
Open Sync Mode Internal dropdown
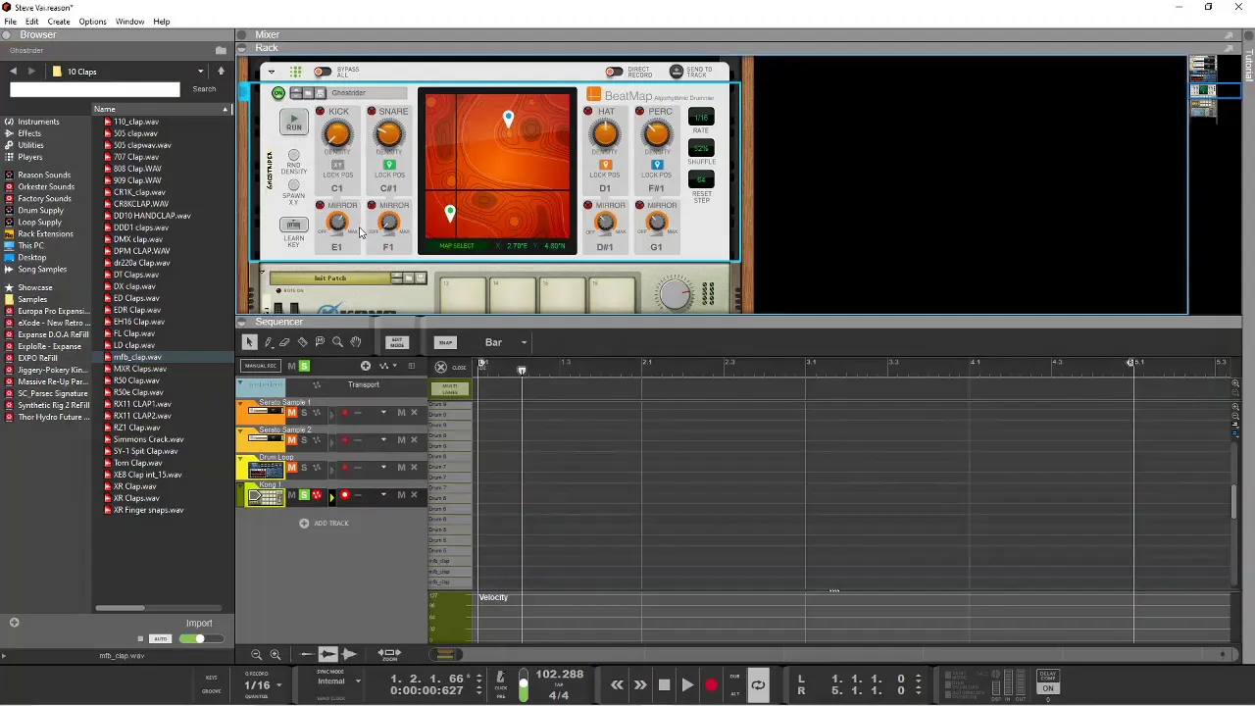[357, 681]
